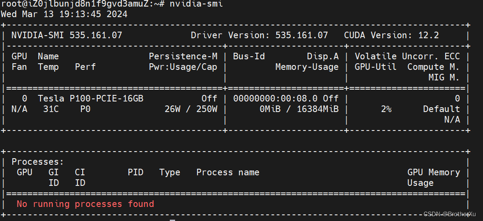Click the Compute M. column header
The height and width of the screenshot is (221, 483).
pos(433,67)
